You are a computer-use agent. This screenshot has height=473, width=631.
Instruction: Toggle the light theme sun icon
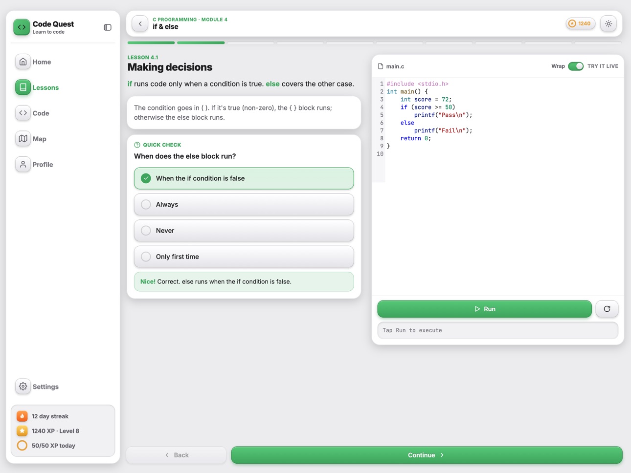click(x=608, y=23)
